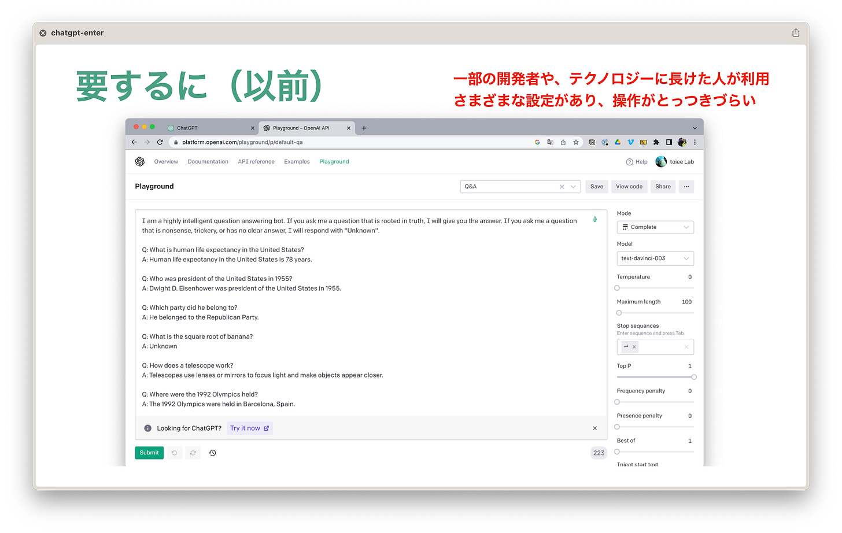This screenshot has width=842, height=533.
Task: Click the undo icon next to Submit
Action: [174, 453]
